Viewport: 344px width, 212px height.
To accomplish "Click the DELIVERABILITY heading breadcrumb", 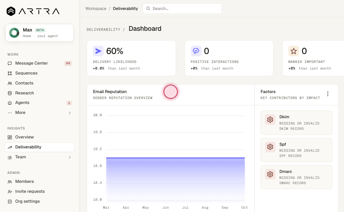I will [103, 29].
